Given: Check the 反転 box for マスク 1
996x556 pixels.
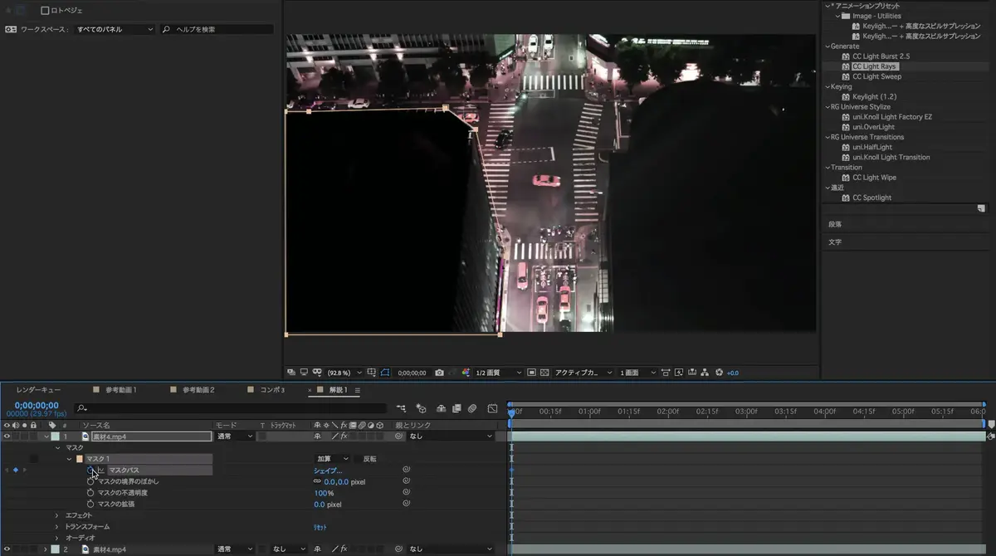Looking at the screenshot, I should click(358, 459).
